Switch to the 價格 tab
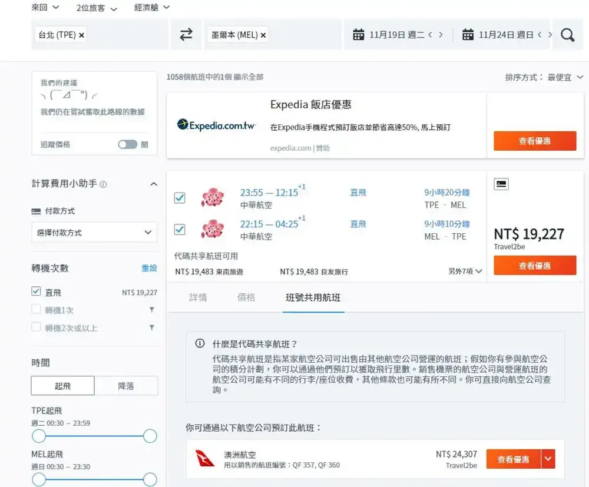The height and width of the screenshot is (487, 589). tap(246, 297)
